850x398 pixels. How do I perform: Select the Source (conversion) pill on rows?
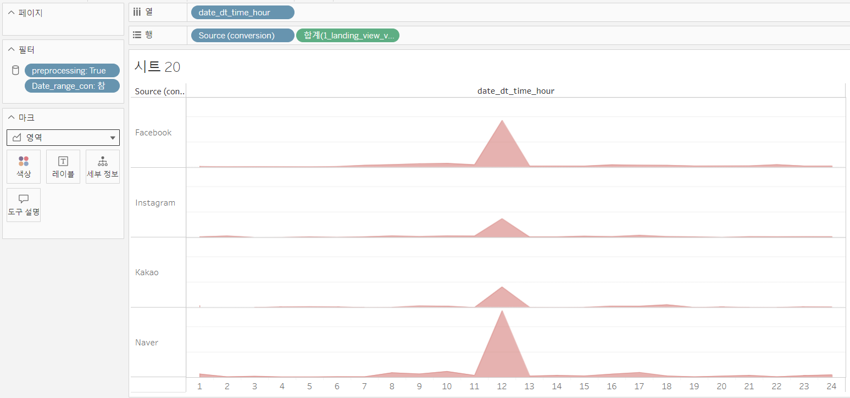[x=243, y=35]
